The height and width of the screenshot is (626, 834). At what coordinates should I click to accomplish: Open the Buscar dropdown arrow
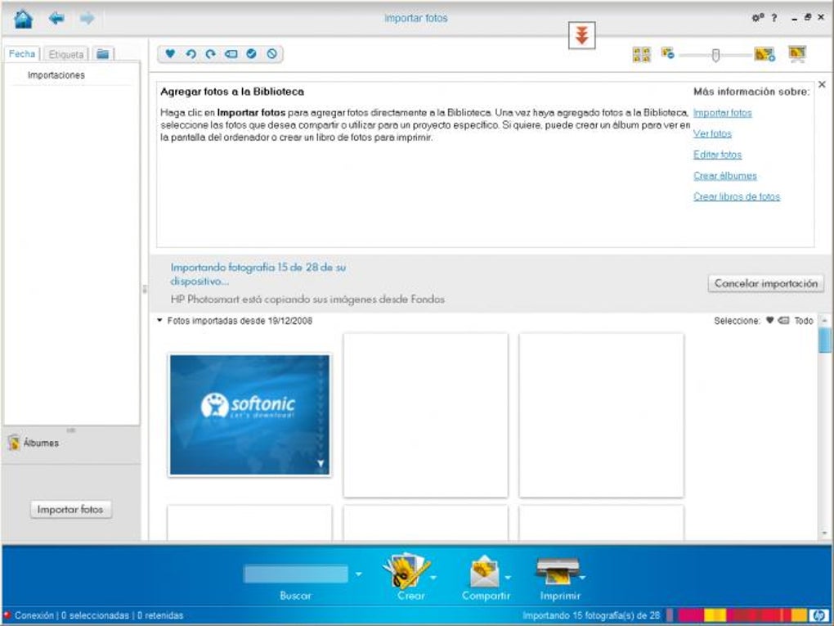[358, 574]
